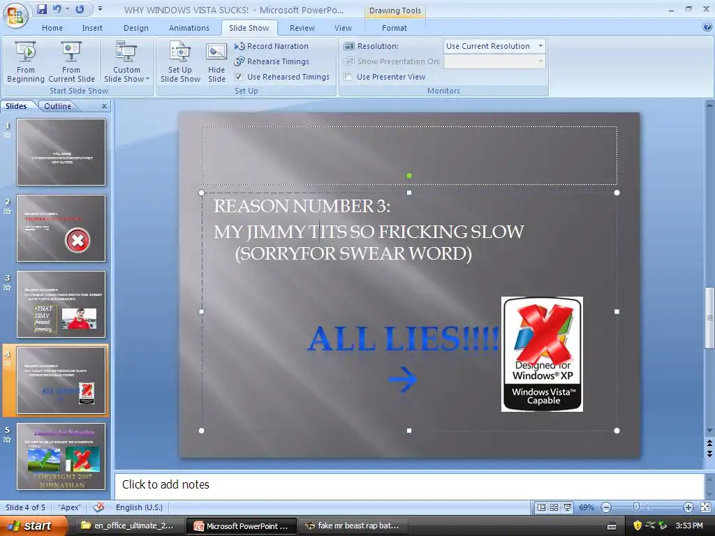Open Set Up Slide Show dialog
The height and width of the screenshot is (536, 715).
coord(180,62)
